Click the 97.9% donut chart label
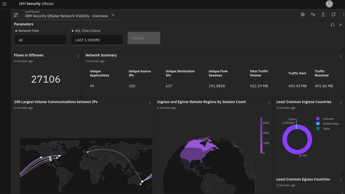 (303, 156)
